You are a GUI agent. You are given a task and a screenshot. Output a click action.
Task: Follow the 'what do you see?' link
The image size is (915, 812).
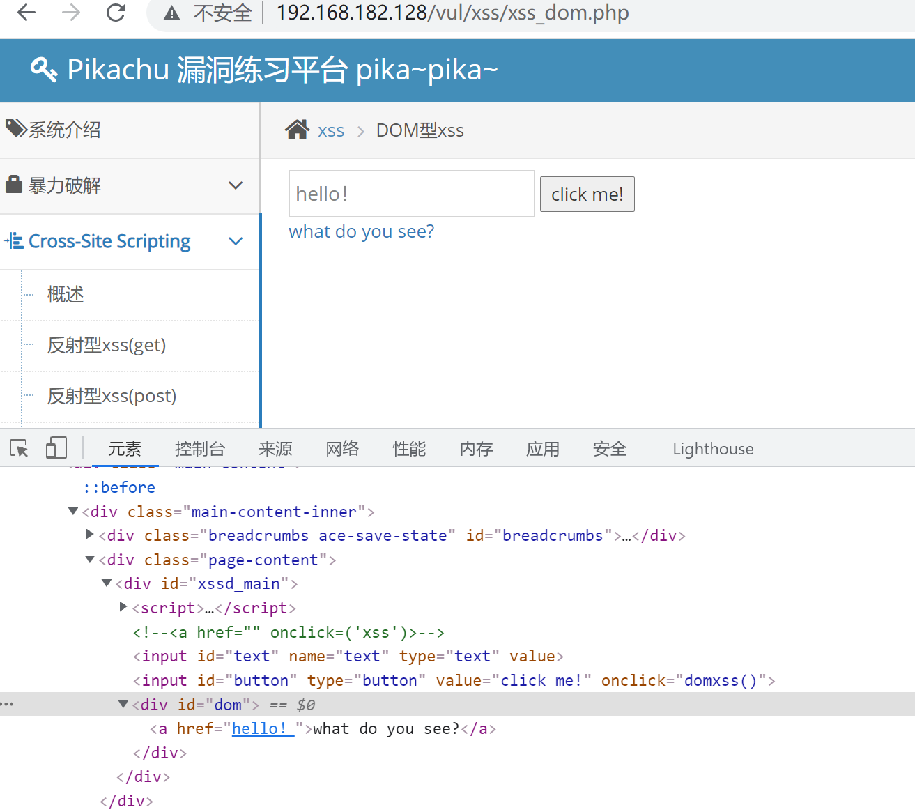[362, 231]
